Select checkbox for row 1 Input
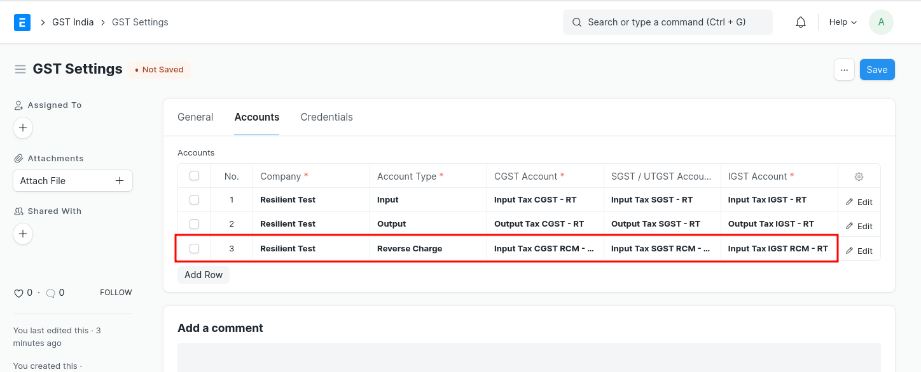The image size is (921, 372). tap(195, 199)
